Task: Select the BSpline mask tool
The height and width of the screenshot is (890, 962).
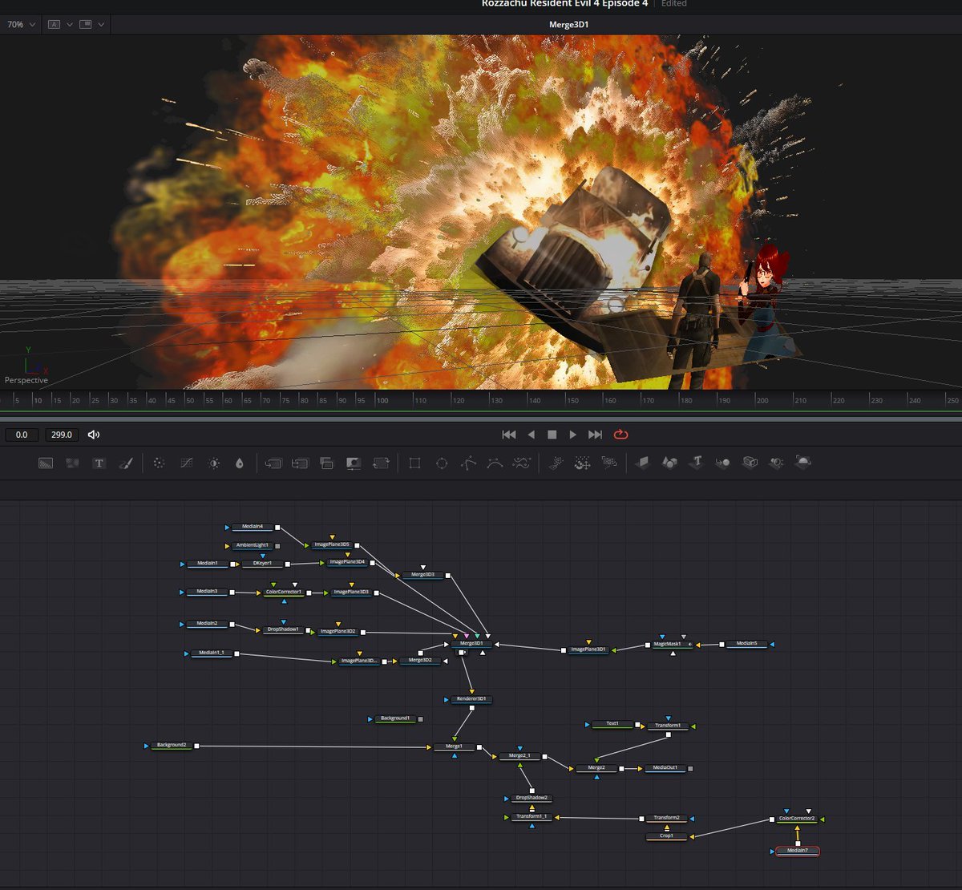Action: tap(495, 463)
